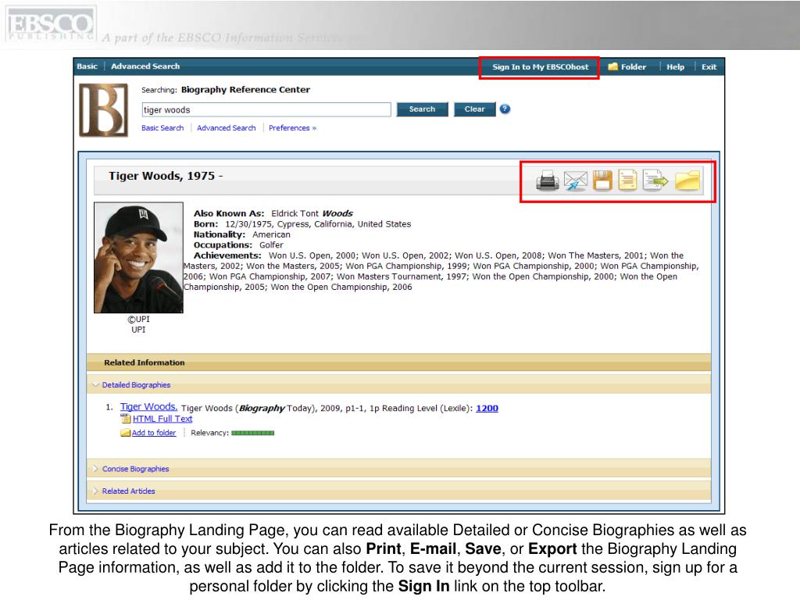Click the search field containing tiger woods
This screenshot has height=600, width=800.
point(266,109)
